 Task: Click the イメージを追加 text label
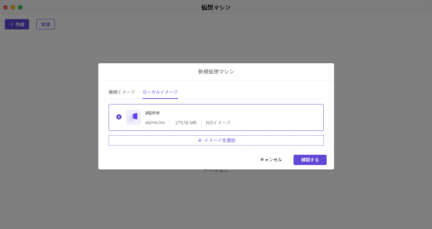(x=219, y=140)
